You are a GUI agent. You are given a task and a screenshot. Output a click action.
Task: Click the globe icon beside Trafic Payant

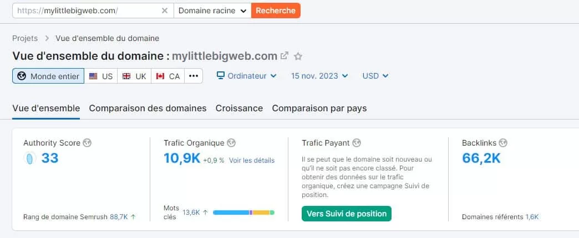pyautogui.click(x=357, y=143)
